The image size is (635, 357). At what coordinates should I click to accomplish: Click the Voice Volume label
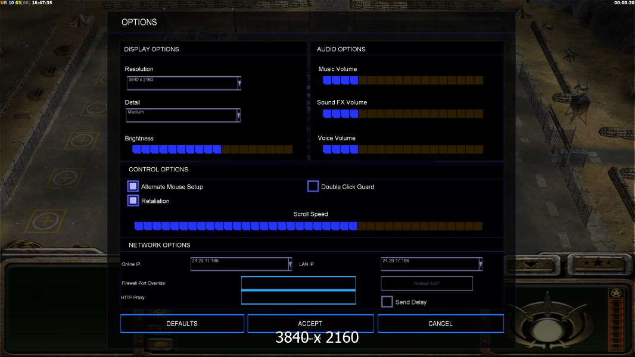tap(337, 138)
